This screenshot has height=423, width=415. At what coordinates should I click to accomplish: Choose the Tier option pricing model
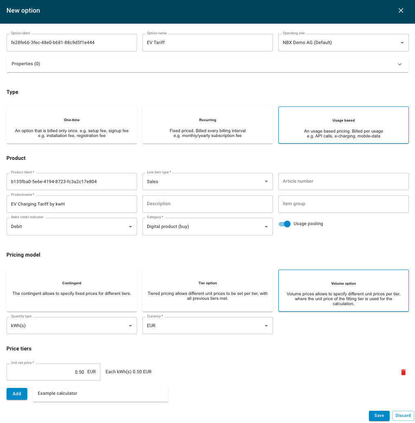click(x=207, y=290)
